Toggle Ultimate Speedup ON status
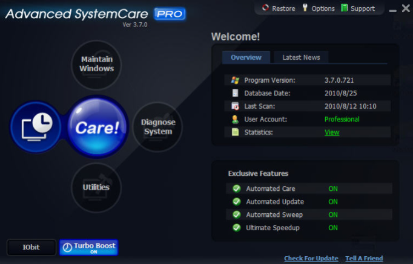The width and height of the screenshot is (413, 264). tap(333, 228)
